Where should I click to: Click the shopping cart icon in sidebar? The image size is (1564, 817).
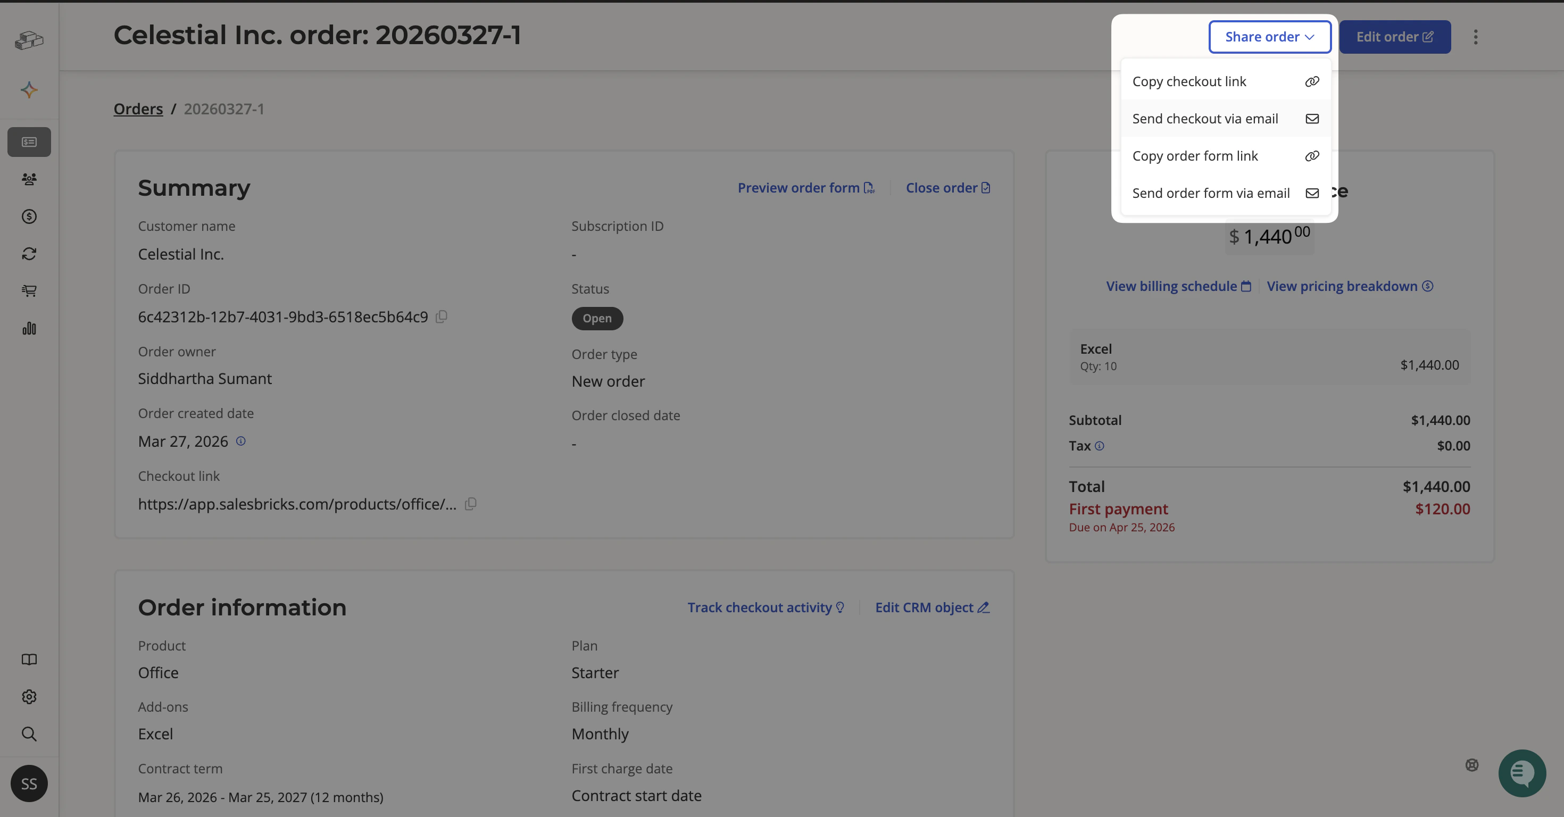(x=29, y=291)
